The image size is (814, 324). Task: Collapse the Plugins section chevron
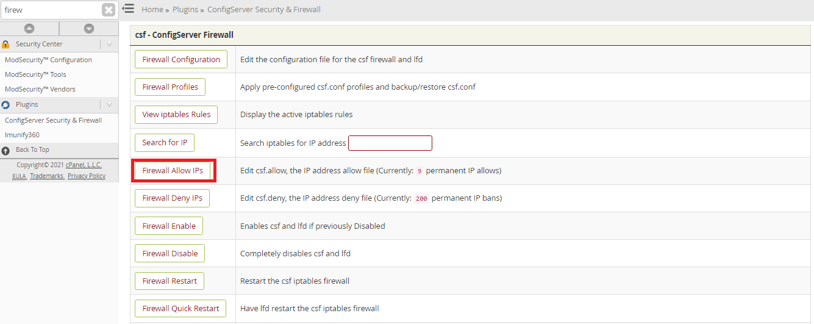pyautogui.click(x=109, y=104)
